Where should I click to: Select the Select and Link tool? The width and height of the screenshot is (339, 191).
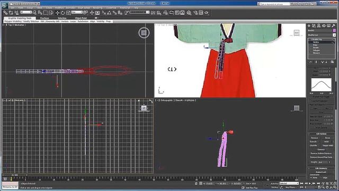click(5, 13)
